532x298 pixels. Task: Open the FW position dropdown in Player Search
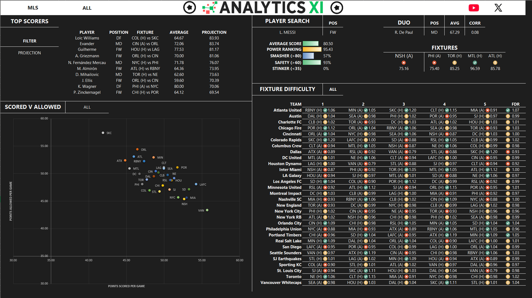333,32
